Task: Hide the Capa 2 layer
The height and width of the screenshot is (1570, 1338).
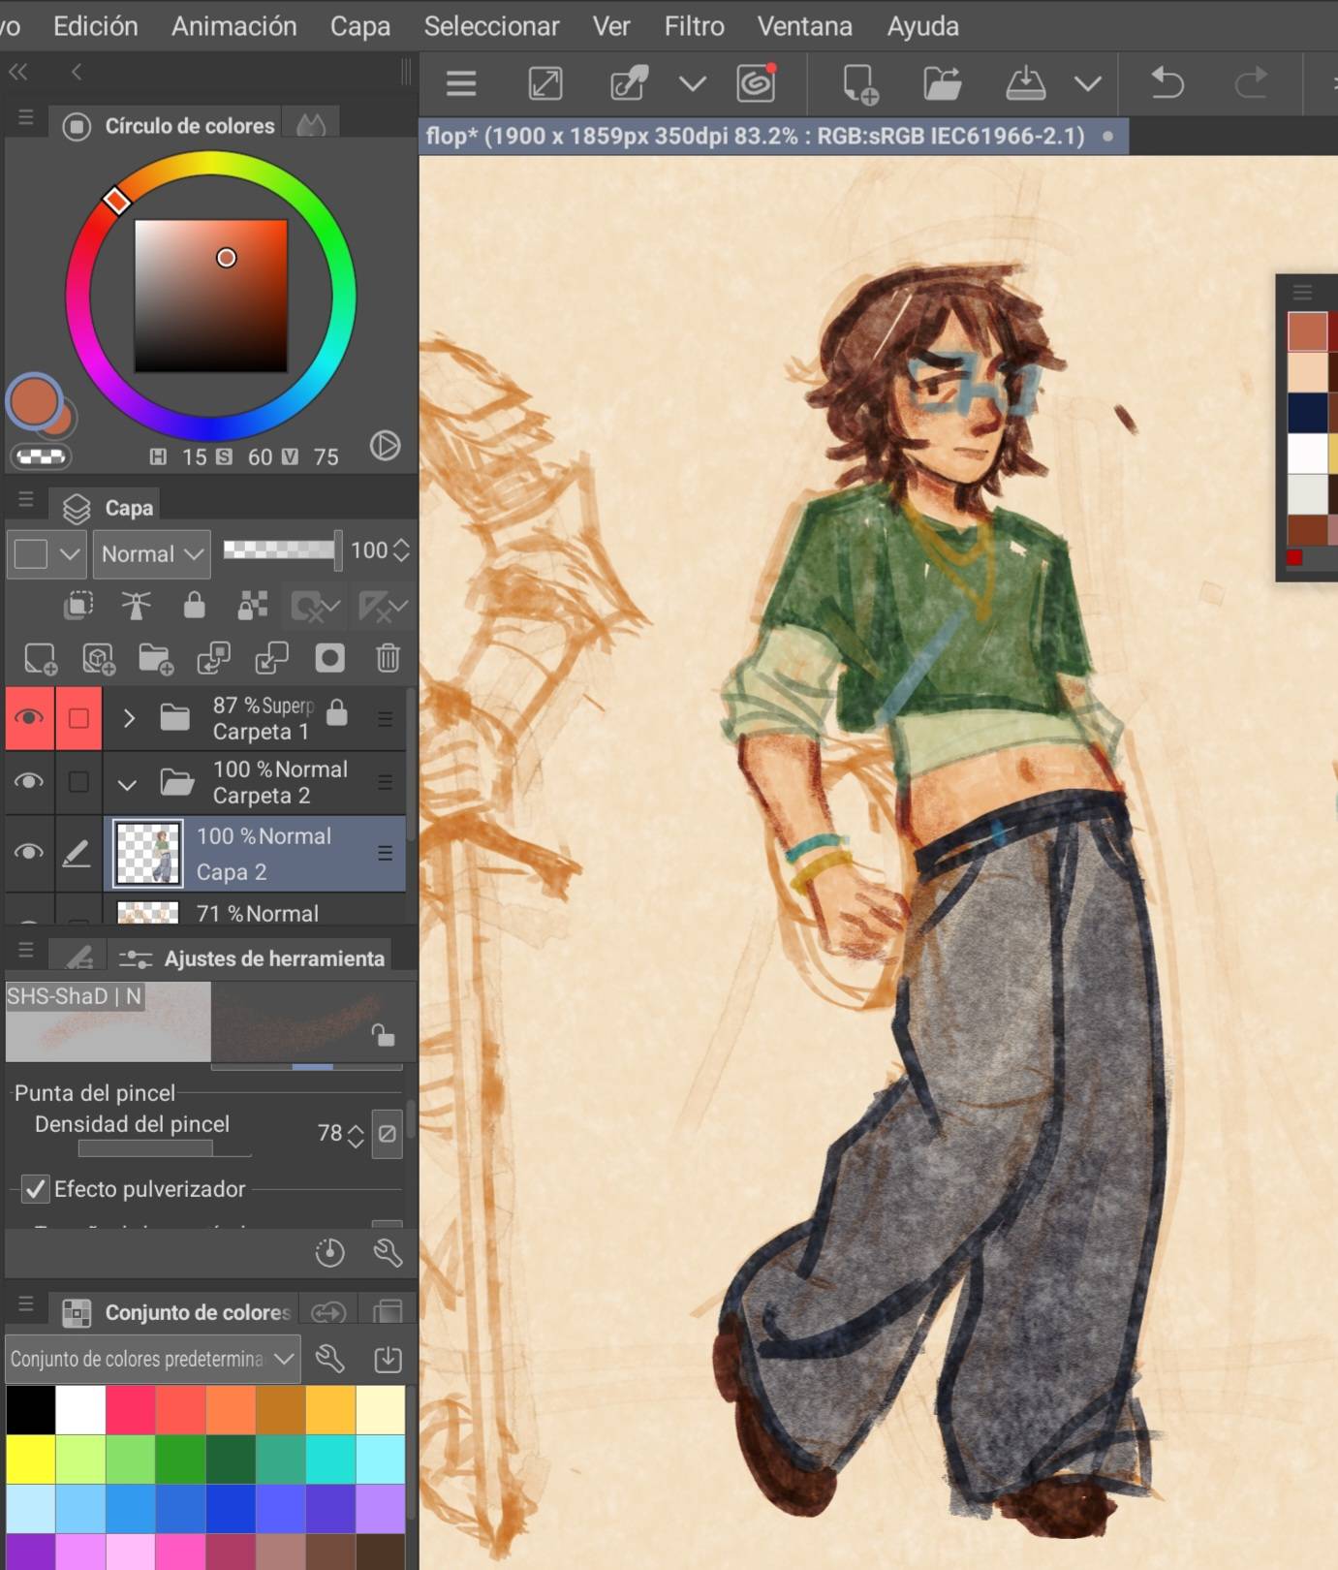Action: pos(29,852)
